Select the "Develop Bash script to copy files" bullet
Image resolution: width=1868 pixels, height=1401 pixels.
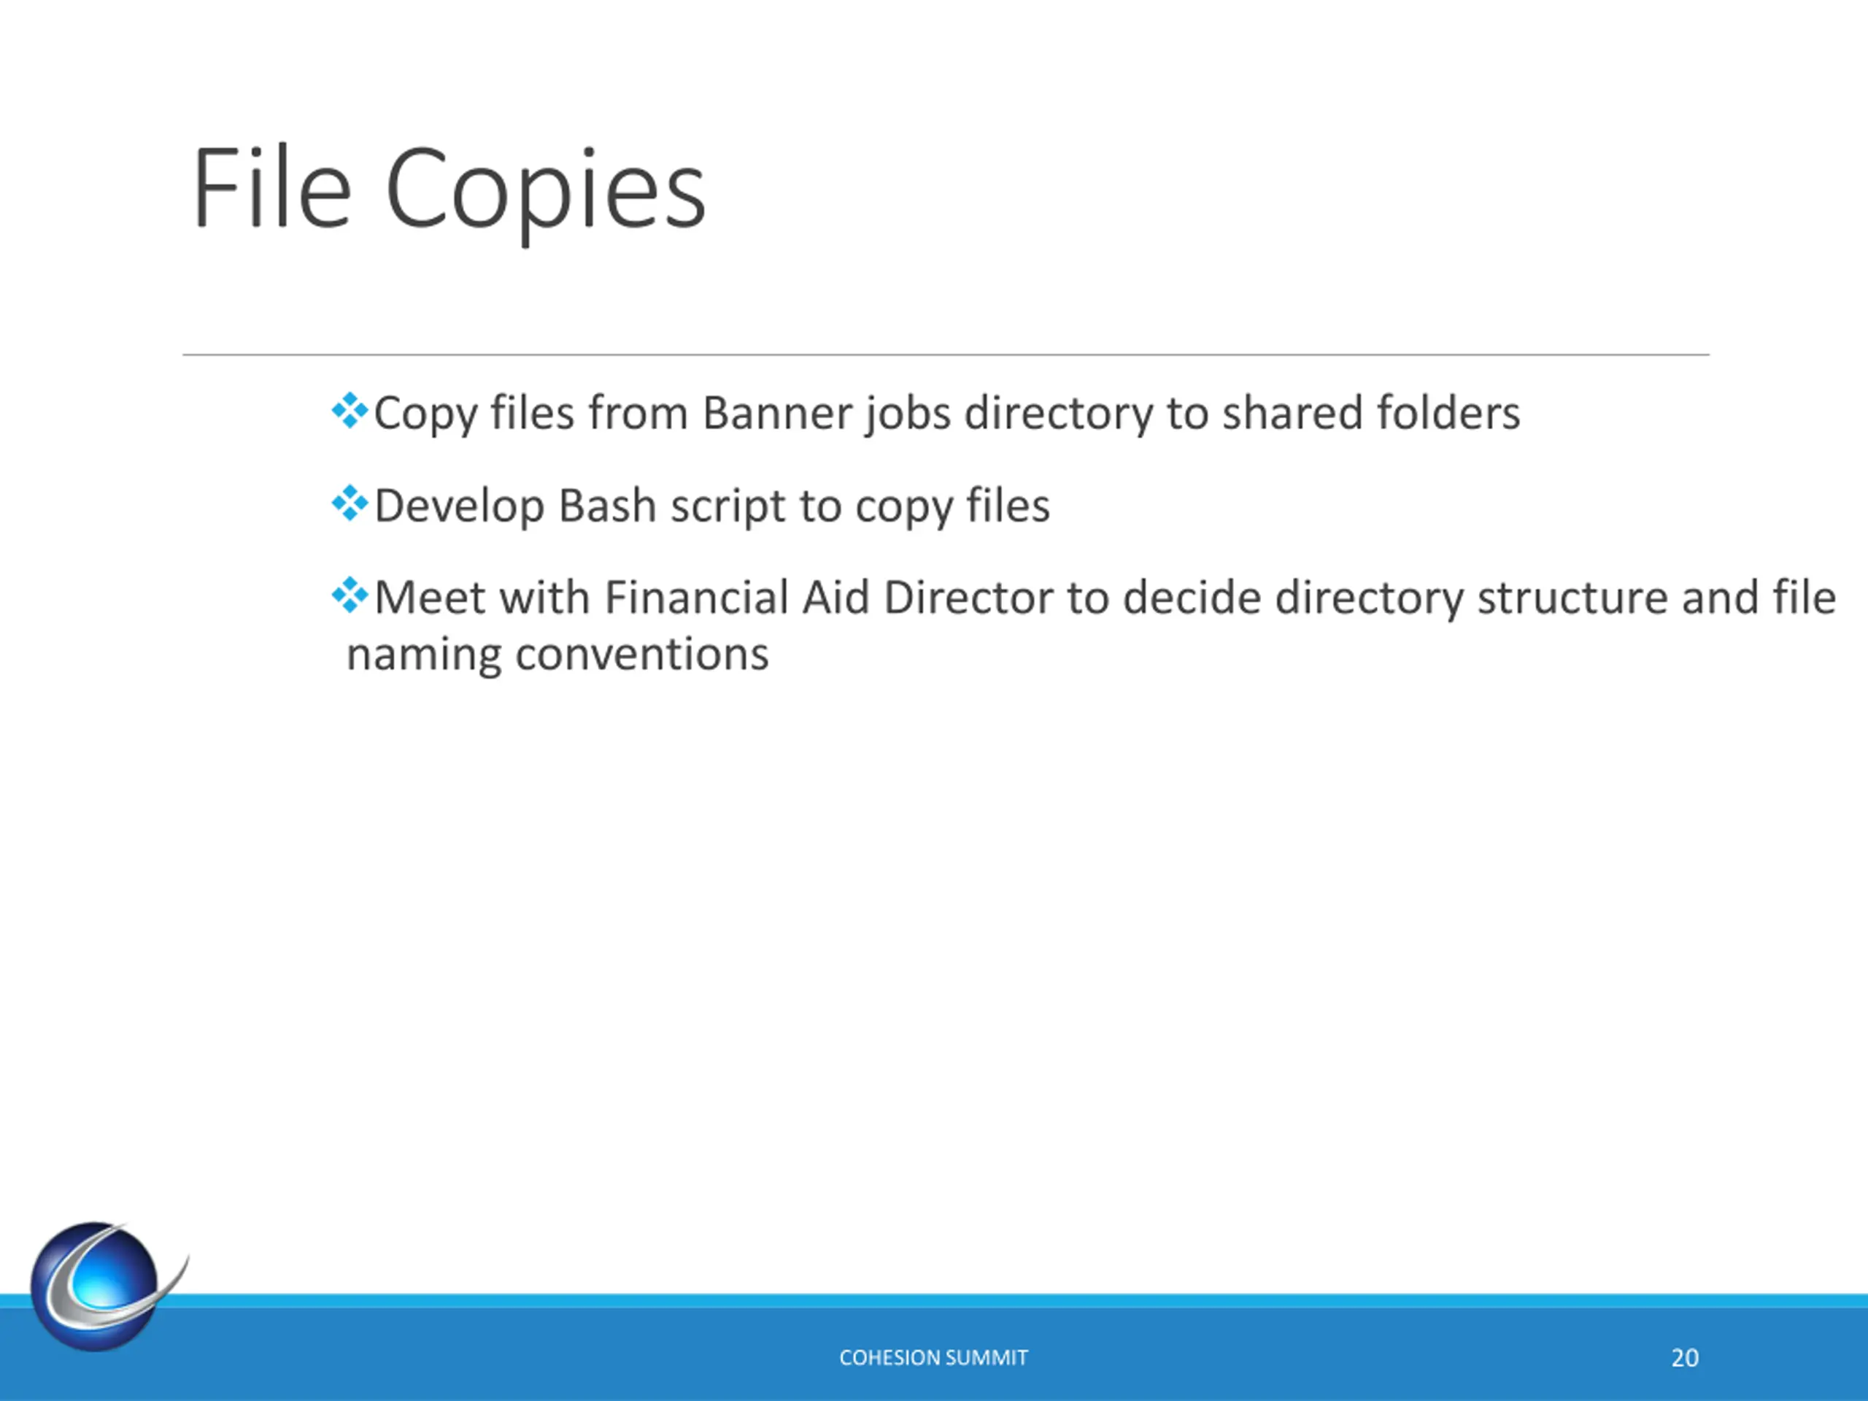point(712,506)
